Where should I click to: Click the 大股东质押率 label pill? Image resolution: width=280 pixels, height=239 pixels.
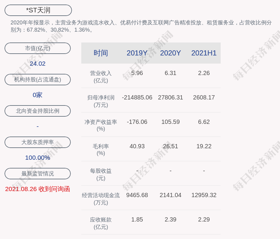pos(38,142)
